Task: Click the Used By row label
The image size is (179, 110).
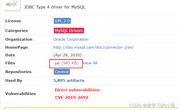Action: tap(14, 81)
